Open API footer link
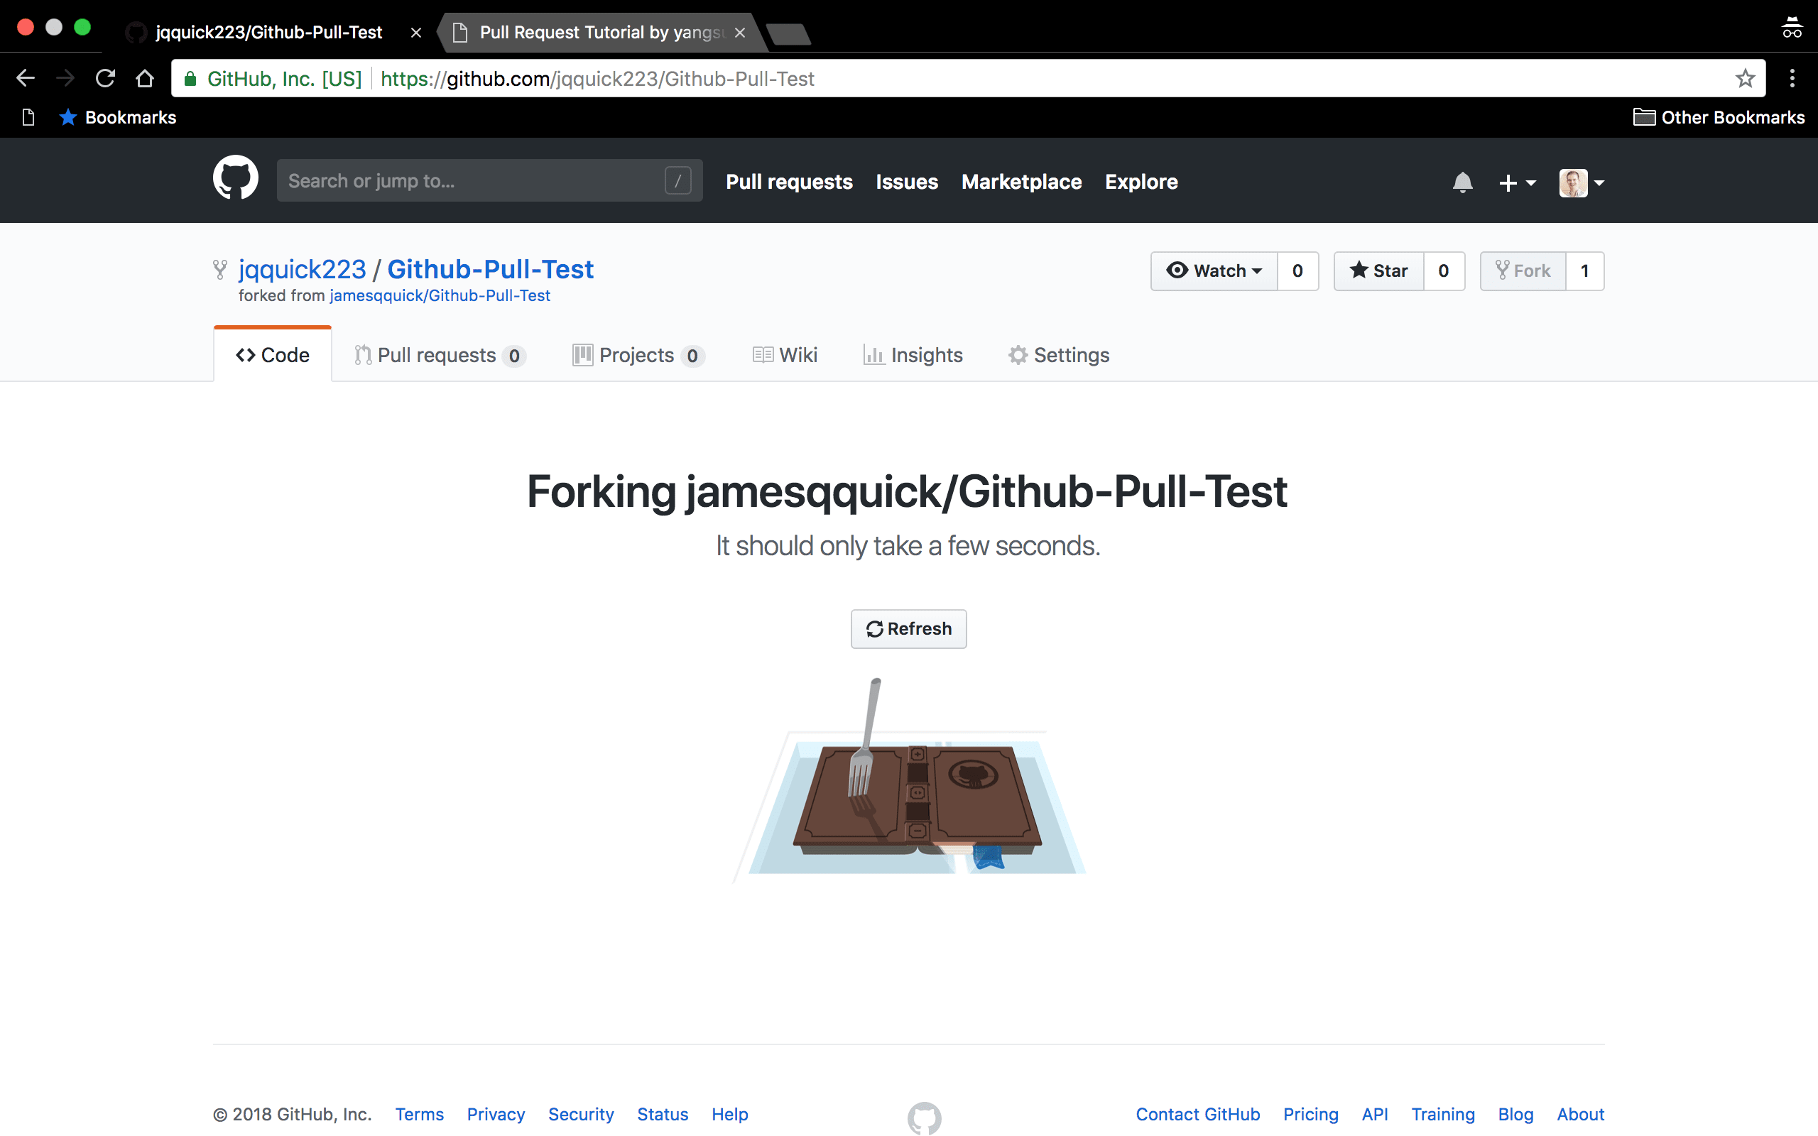Screen dimensions: 1818x1136 pos(1375,1114)
